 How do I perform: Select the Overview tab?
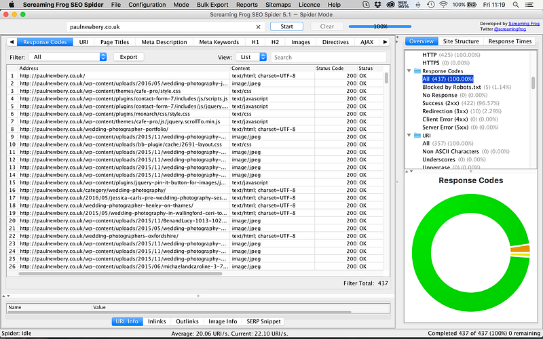pyautogui.click(x=422, y=41)
